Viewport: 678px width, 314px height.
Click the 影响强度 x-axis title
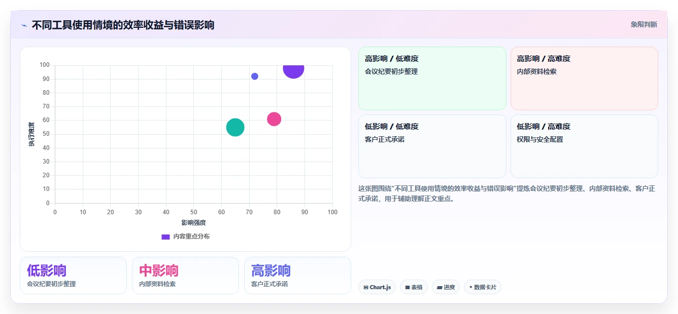click(x=194, y=223)
